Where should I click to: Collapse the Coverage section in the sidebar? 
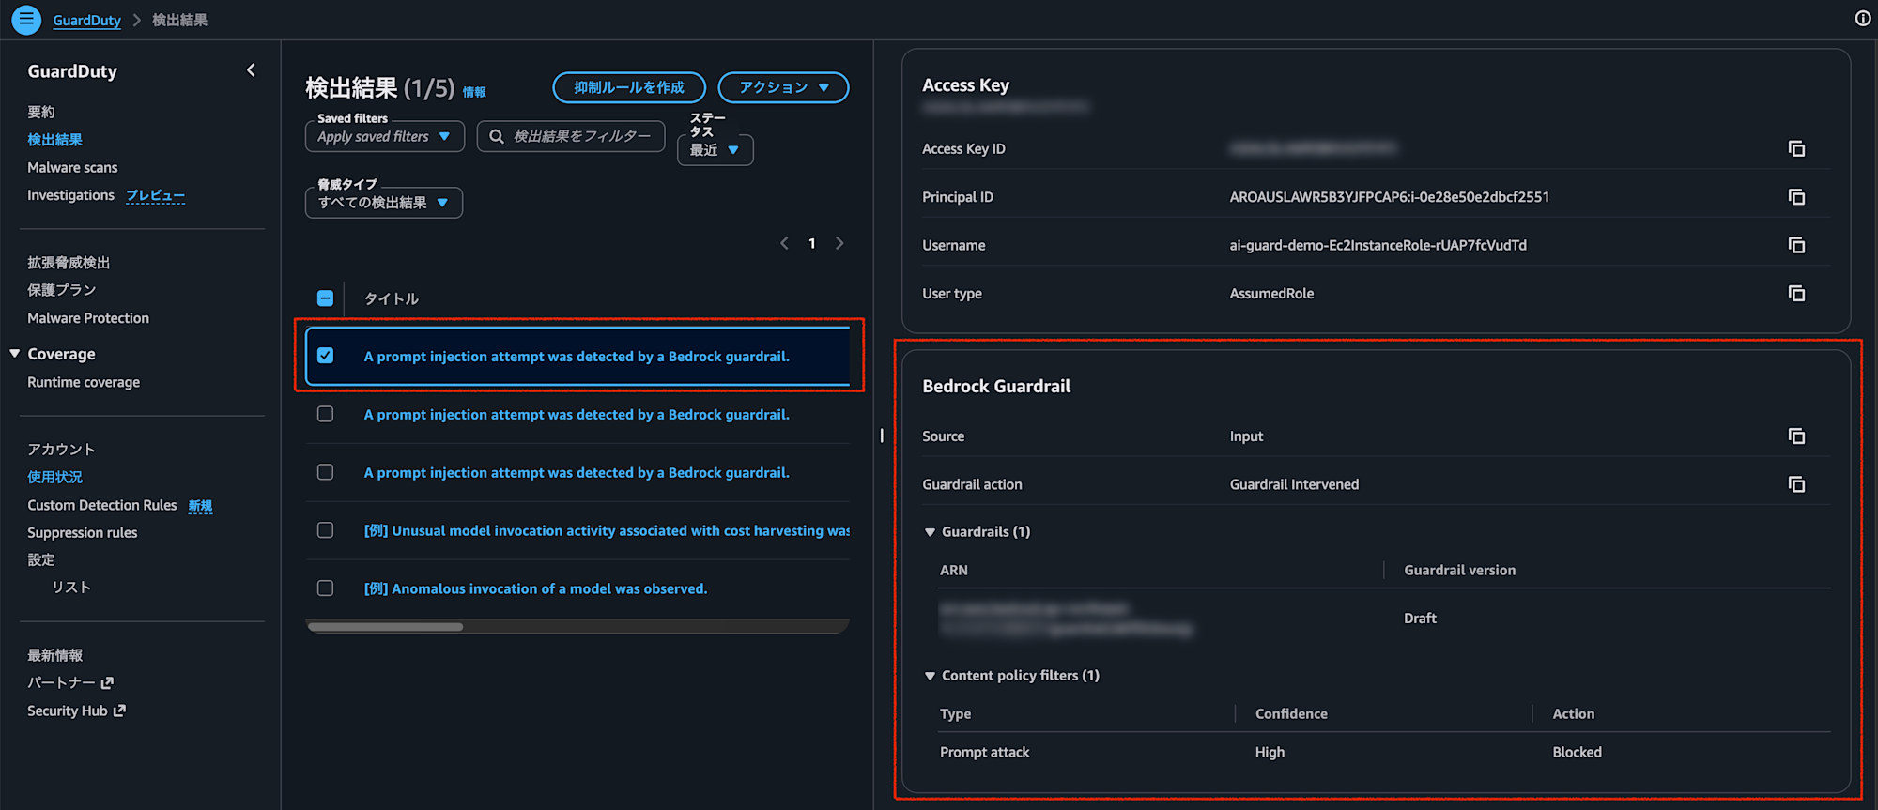click(x=15, y=354)
